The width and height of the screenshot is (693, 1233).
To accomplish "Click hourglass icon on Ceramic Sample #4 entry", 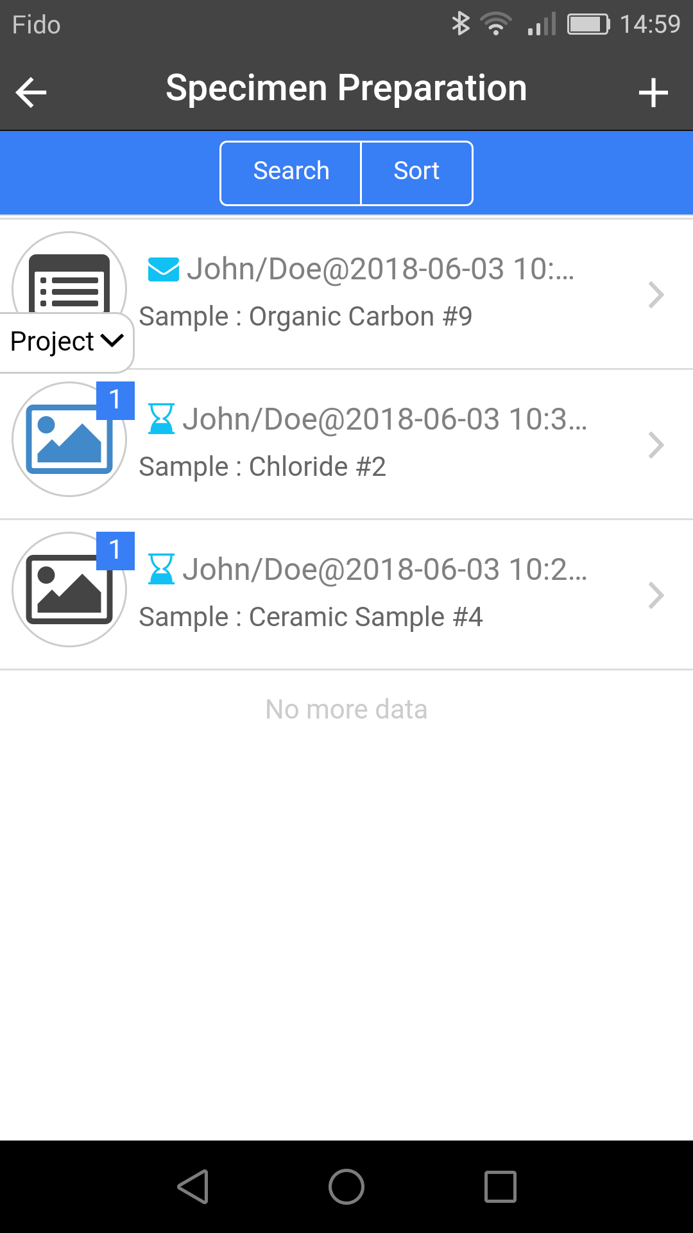I will 161,569.
